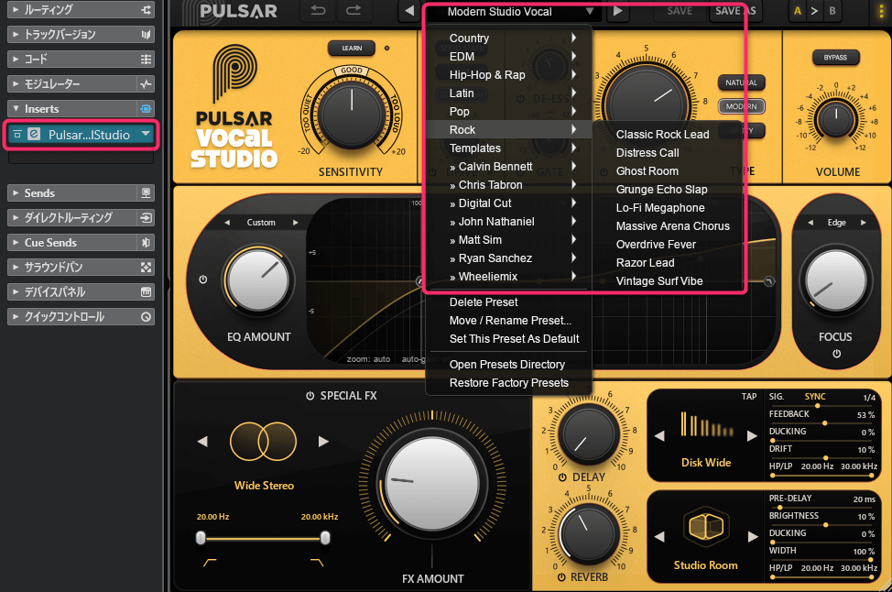Click the surround pan icon
The height and width of the screenshot is (592, 892).
pos(147,268)
